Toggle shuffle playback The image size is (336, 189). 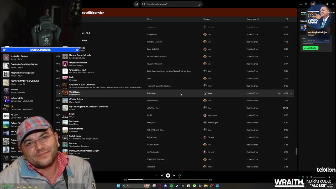tap(156, 176)
